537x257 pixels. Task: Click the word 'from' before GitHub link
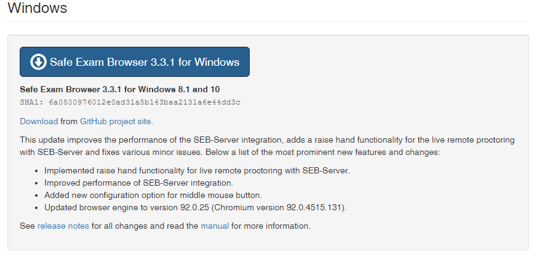tap(69, 122)
